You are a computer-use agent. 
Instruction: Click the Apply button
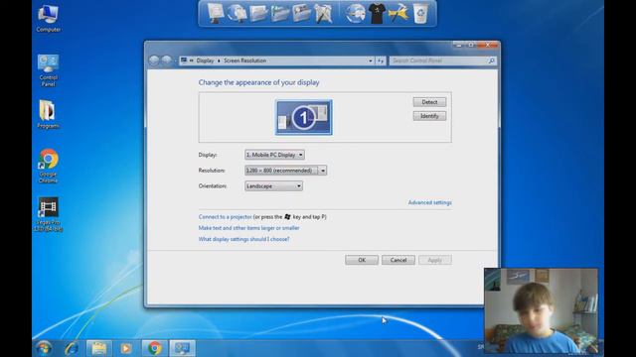435,260
